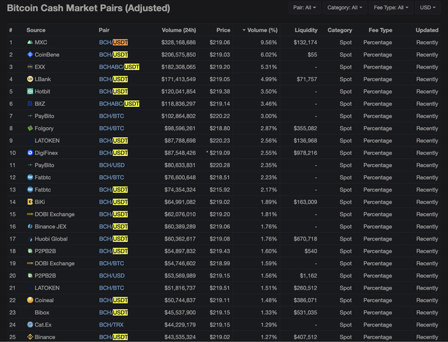Viewport: 448px width, 342px height.
Task: Click Binance JEX volume $60,389,289
Action: point(180,227)
